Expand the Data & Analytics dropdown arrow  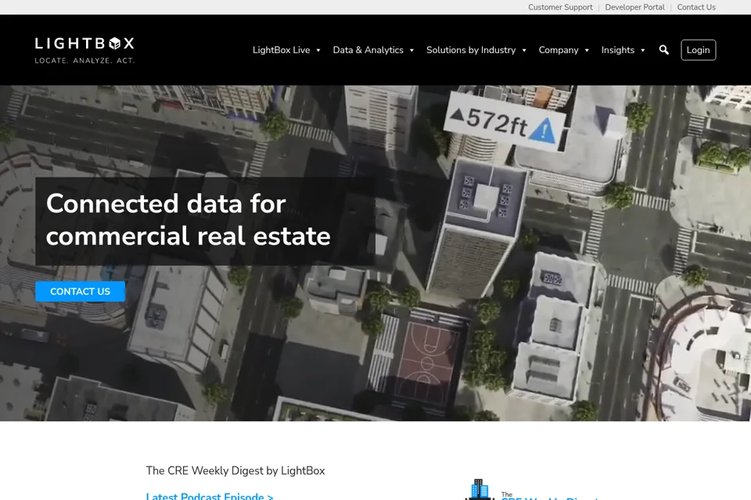pyautogui.click(x=411, y=50)
